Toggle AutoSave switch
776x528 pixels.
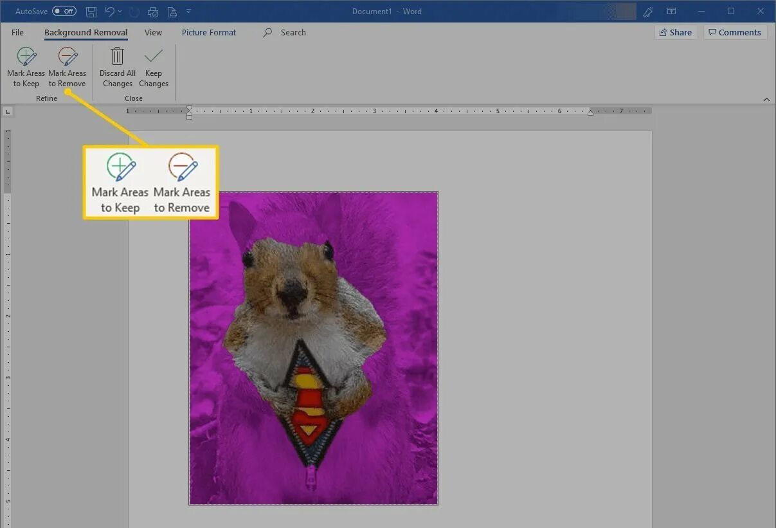[64, 12]
